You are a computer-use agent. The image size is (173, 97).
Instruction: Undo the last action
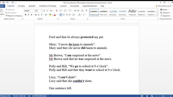(x=7, y=2)
